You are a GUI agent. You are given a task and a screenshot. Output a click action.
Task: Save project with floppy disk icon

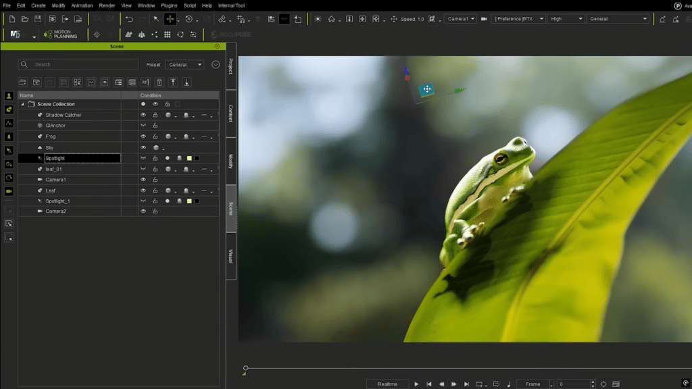click(38, 19)
